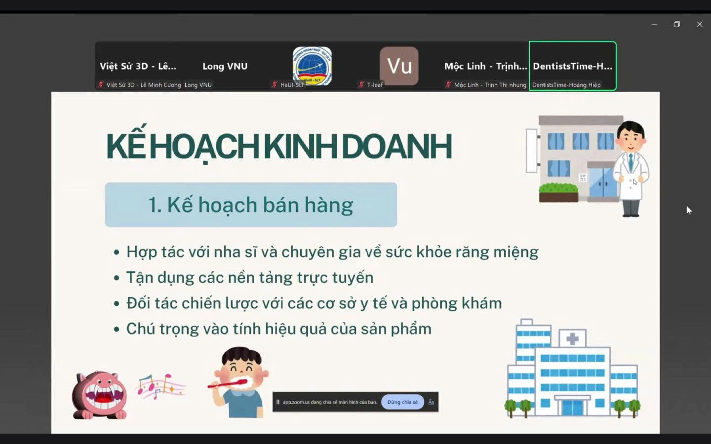Select Long VNU participant tile

[x=225, y=66]
